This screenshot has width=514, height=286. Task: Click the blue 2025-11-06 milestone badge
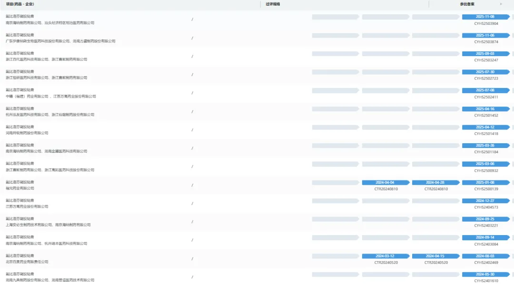coord(485,35)
